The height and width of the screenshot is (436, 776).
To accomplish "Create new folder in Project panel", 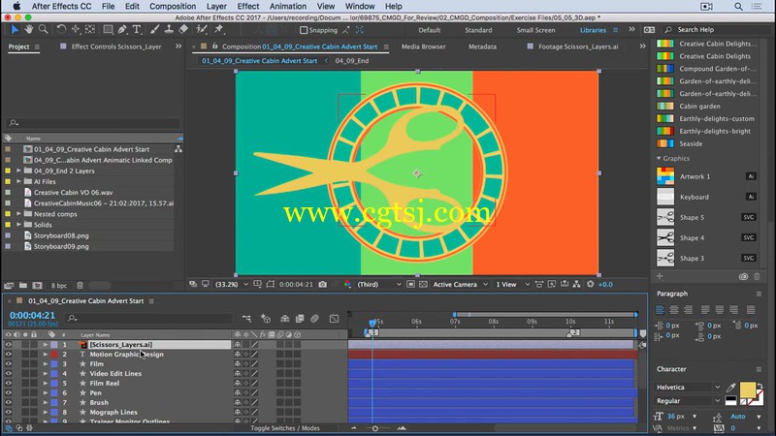I will tap(23, 285).
